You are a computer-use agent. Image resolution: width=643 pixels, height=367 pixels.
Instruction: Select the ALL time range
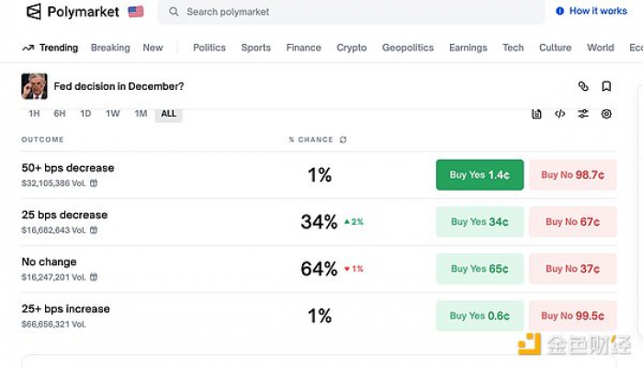[168, 114]
